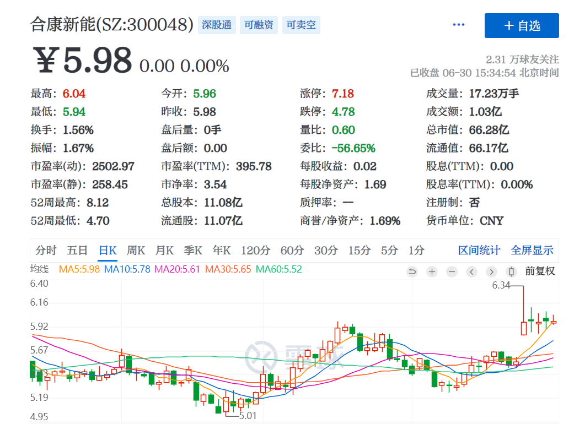This screenshot has height=424, width=574.
Task: Move chart right with next arrow icon
Action: [x=491, y=271]
